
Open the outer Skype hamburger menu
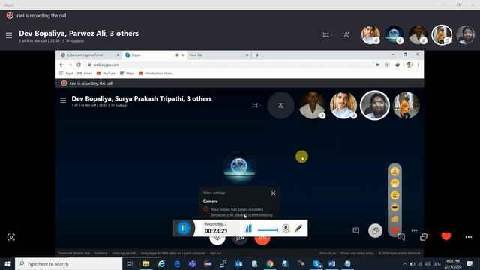(9, 35)
